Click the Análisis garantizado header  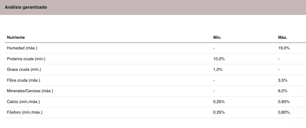26,7
